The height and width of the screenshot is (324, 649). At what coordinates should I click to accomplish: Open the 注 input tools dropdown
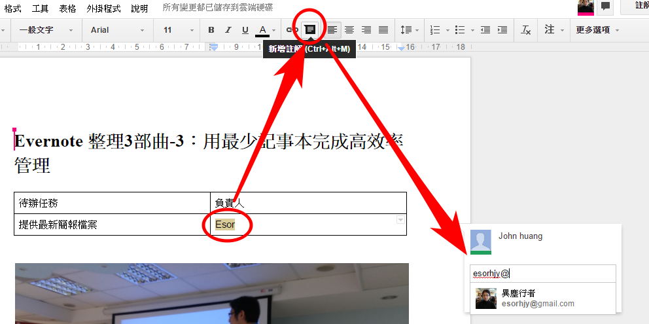554,30
